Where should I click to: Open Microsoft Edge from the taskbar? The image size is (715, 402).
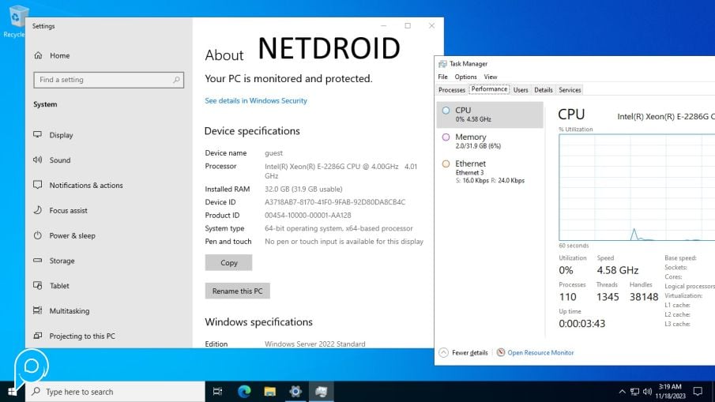click(244, 392)
